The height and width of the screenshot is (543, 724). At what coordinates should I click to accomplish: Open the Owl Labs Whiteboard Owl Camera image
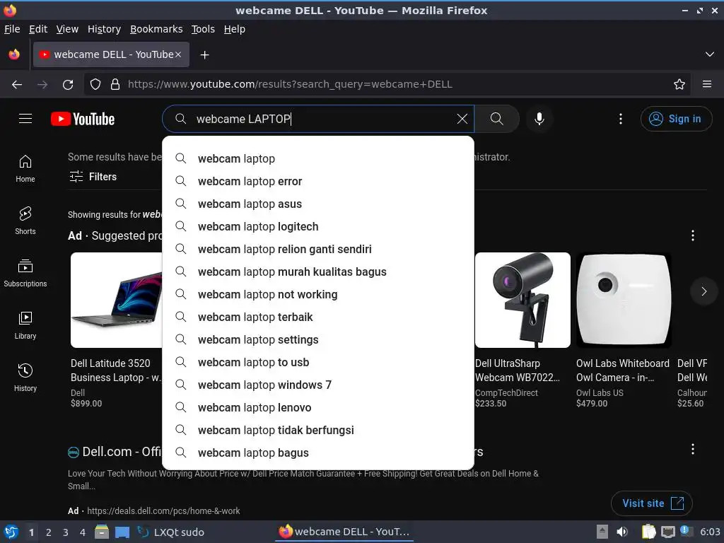pos(624,300)
